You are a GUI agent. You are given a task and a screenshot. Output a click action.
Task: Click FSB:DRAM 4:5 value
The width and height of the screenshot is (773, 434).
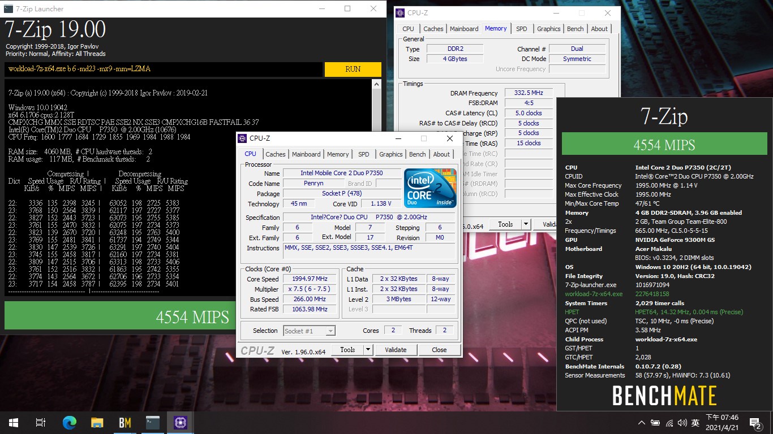tap(529, 103)
